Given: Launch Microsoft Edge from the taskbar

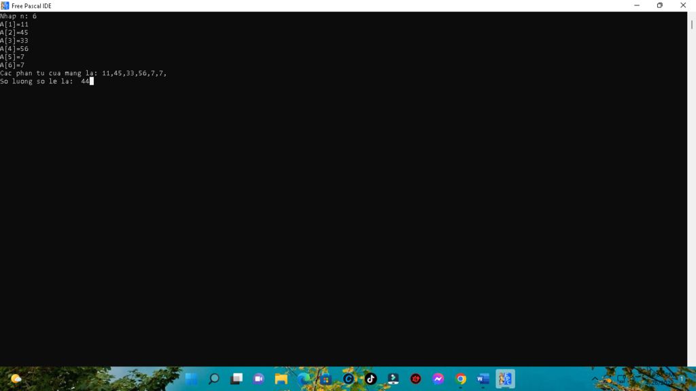Looking at the screenshot, I should click(304, 379).
